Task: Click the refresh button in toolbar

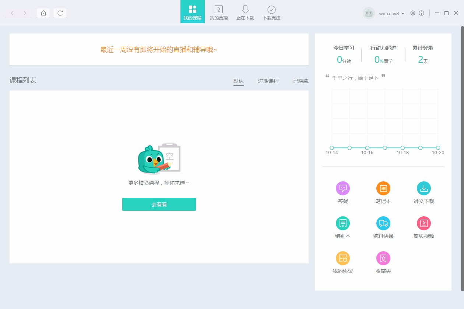Action: point(60,13)
